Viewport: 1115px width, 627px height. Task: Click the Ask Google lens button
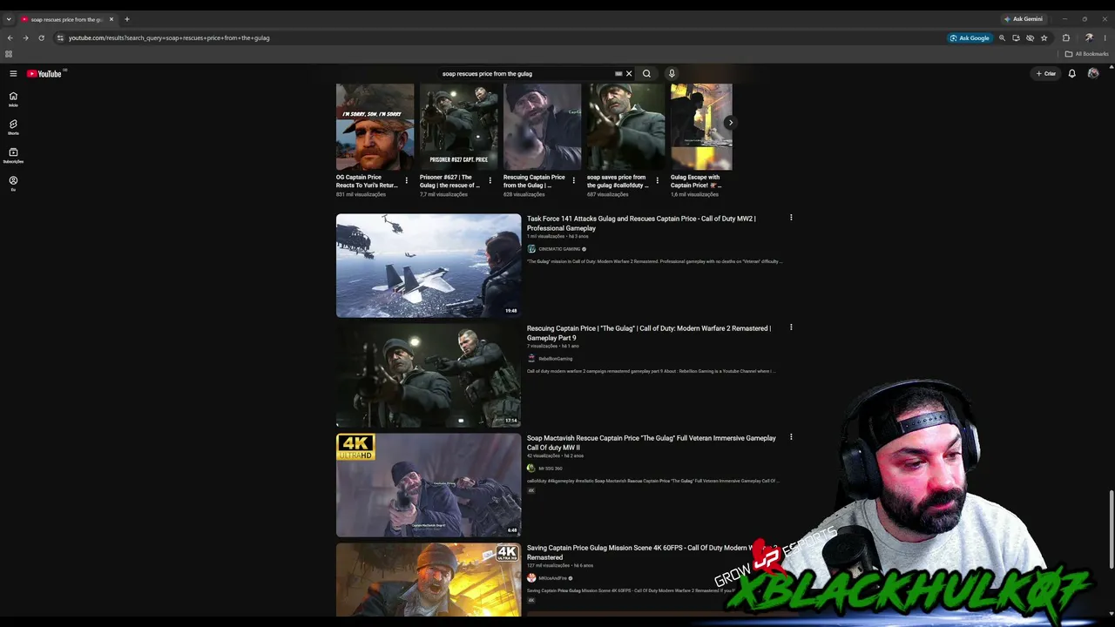970,38
